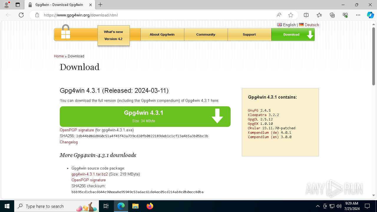The image size is (377, 212).
Task: Open OpenPGP signature for source package
Action: [x=89, y=180]
